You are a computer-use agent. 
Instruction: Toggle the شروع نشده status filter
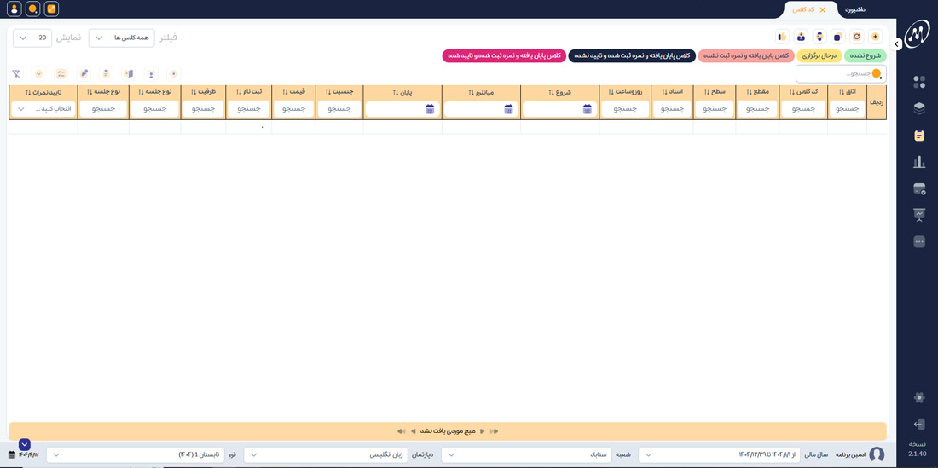(x=865, y=55)
